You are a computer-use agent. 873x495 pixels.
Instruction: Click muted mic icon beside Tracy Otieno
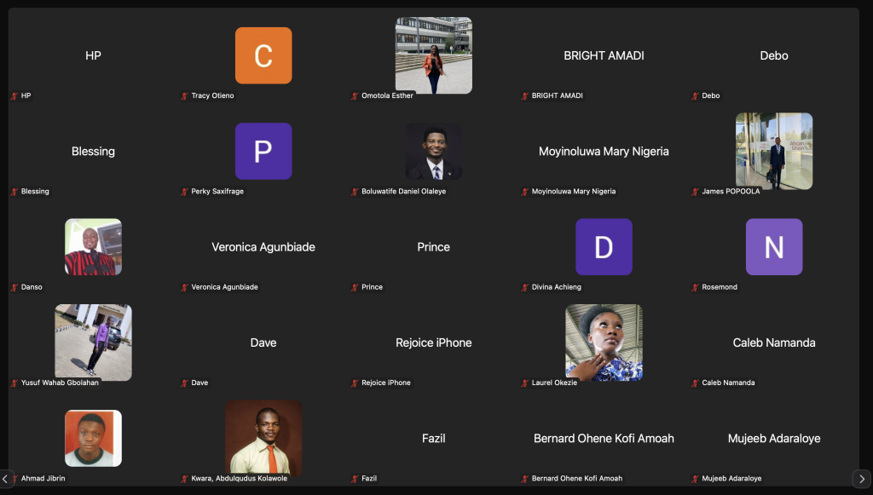184,96
